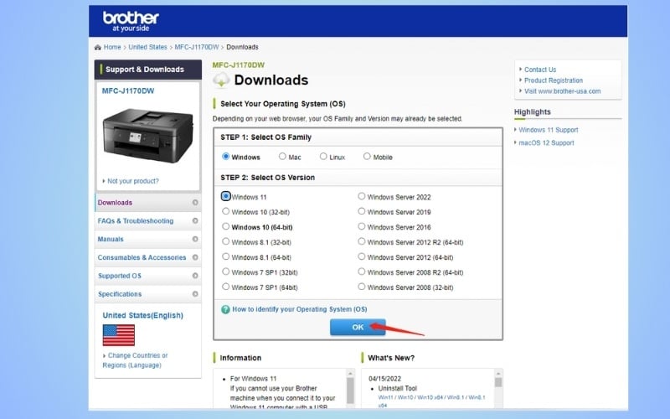Open Windows 11 Support highlight link

click(x=548, y=130)
